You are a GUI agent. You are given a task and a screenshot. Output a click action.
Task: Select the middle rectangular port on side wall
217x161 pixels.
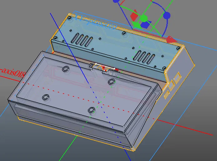click(x=172, y=85)
